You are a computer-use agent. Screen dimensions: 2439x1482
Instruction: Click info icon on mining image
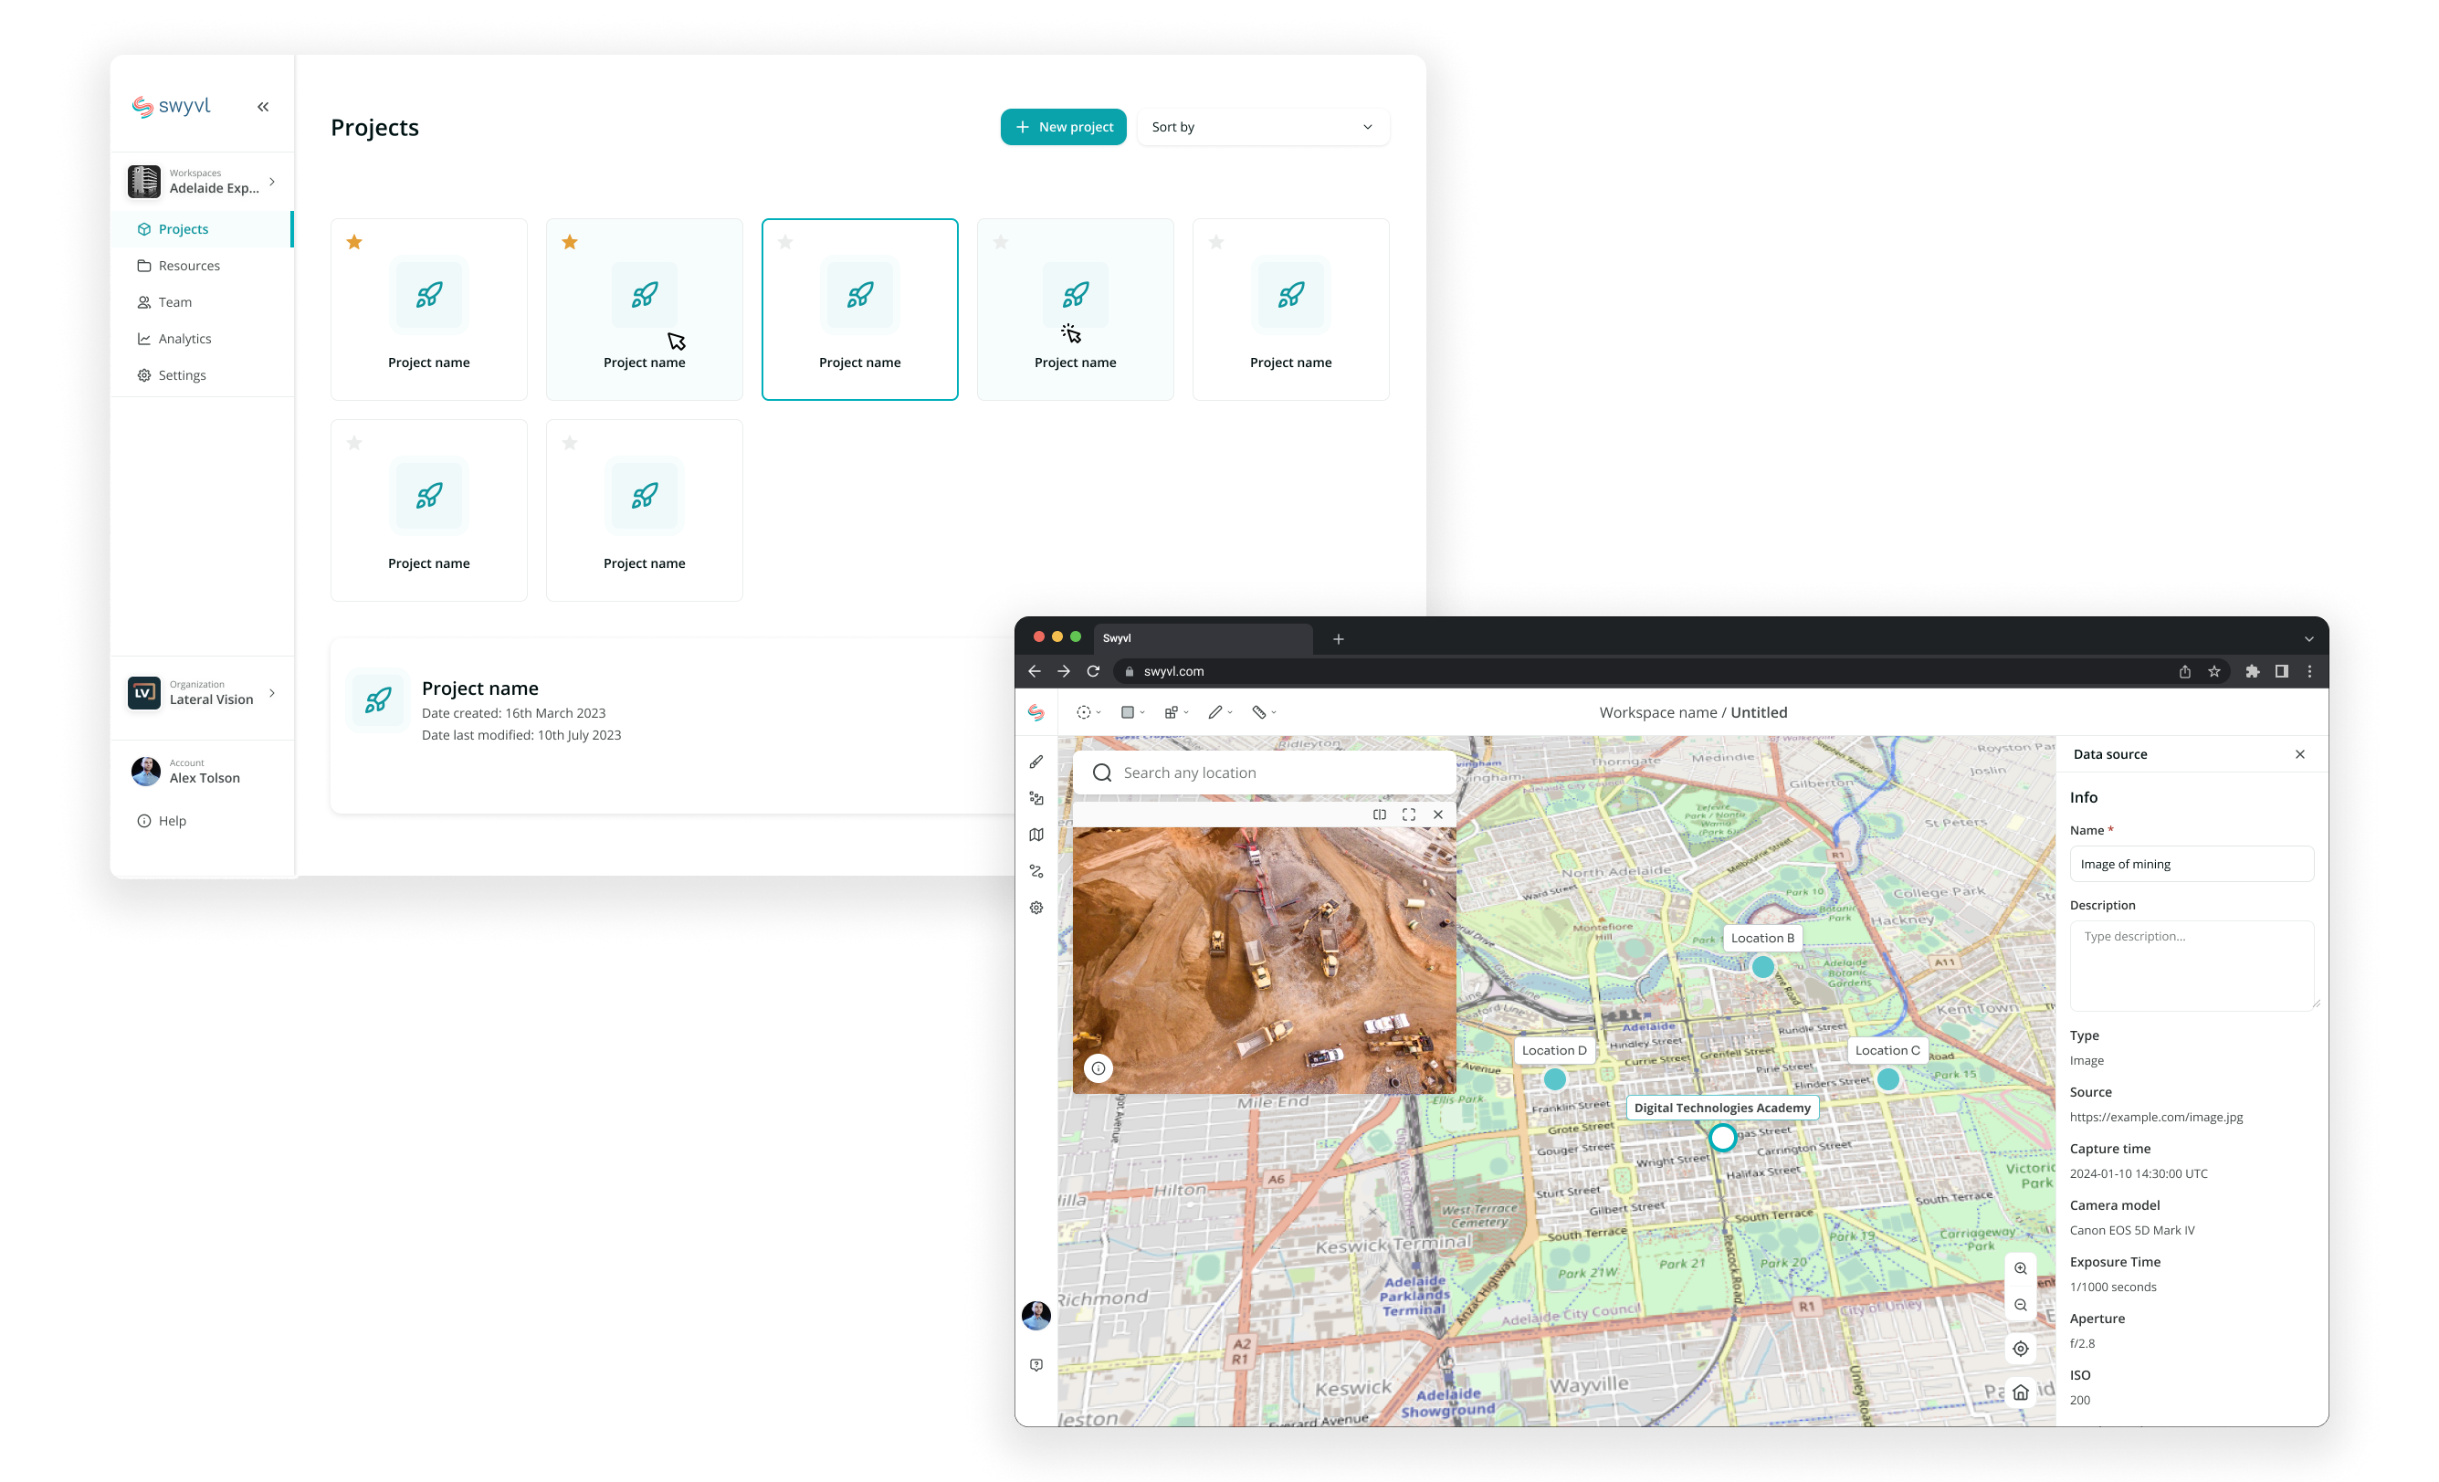(x=1099, y=1068)
